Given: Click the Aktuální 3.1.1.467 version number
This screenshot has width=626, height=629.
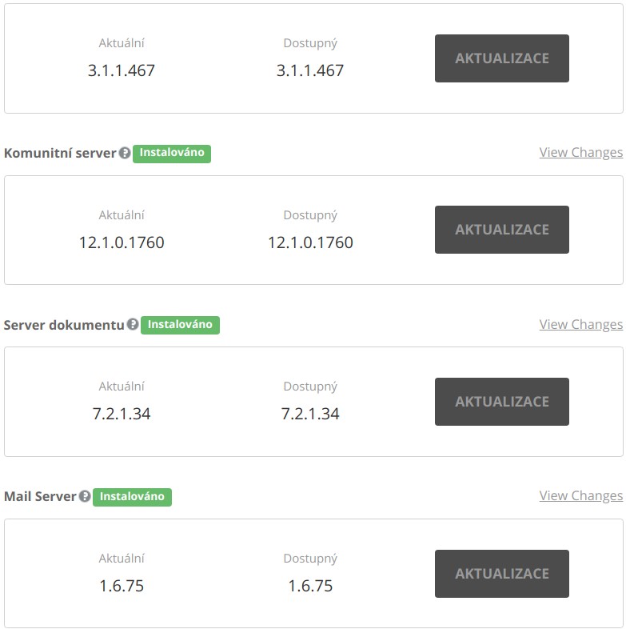Looking at the screenshot, I should point(122,70).
